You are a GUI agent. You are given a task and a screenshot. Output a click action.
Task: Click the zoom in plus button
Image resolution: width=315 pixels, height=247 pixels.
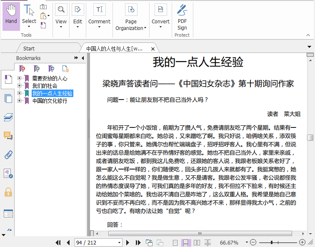click(302, 242)
